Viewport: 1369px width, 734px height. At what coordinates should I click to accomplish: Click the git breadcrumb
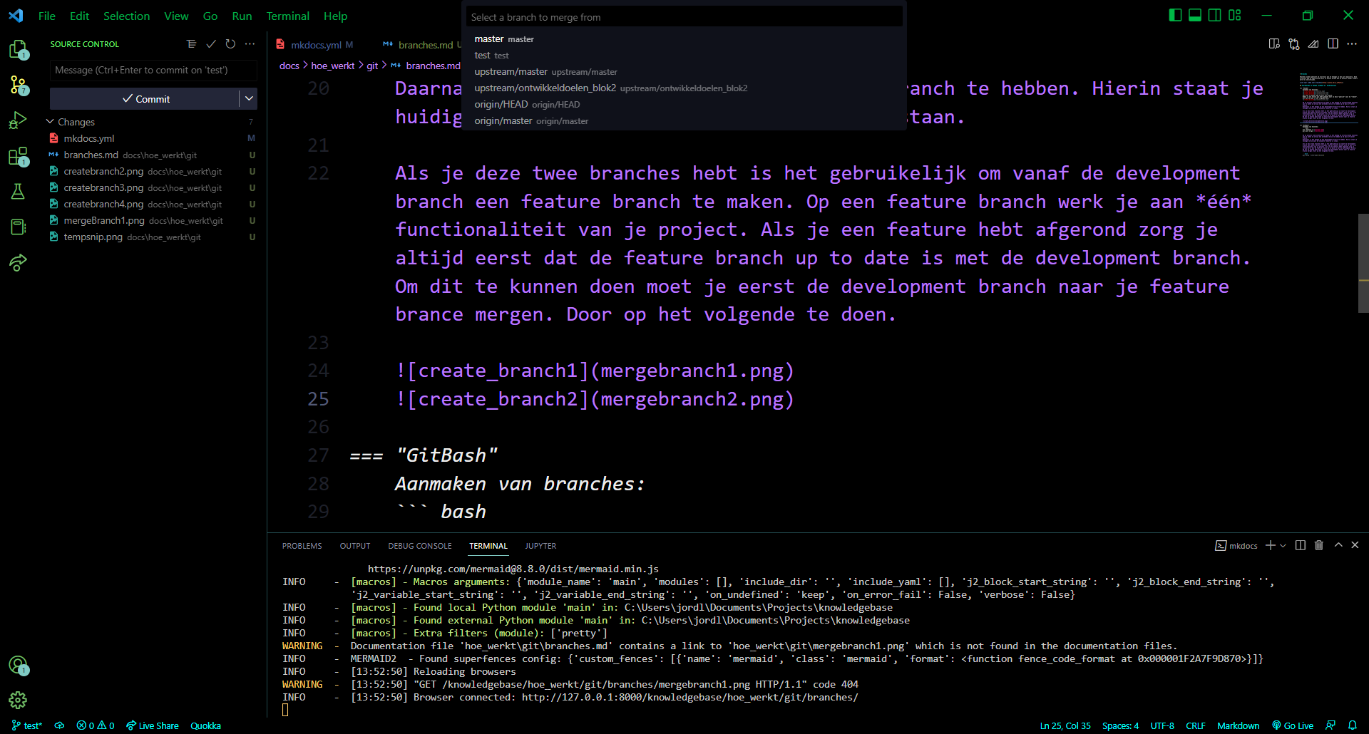click(x=372, y=66)
